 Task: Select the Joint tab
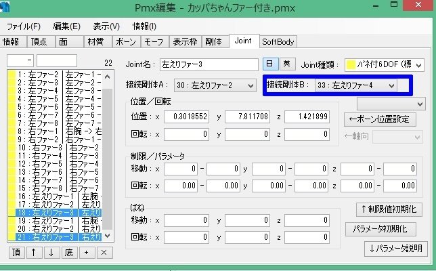click(244, 41)
